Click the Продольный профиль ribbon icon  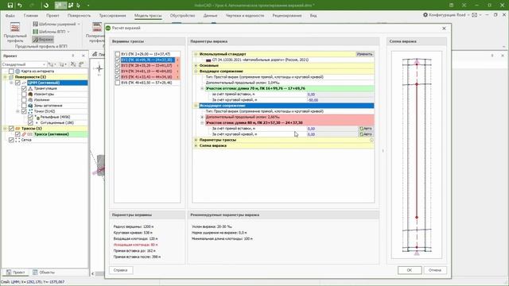coord(15,28)
